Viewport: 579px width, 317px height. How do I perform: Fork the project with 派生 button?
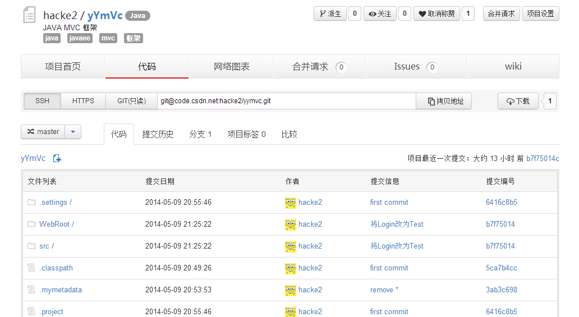[x=330, y=13]
